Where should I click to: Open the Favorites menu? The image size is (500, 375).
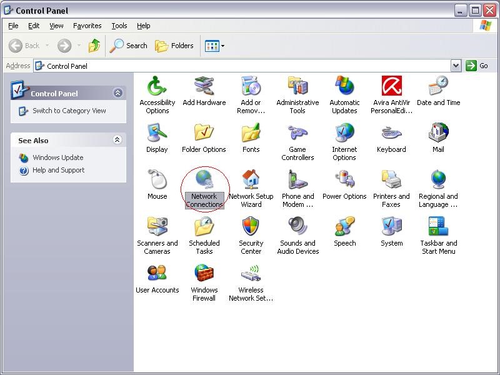tap(87, 26)
